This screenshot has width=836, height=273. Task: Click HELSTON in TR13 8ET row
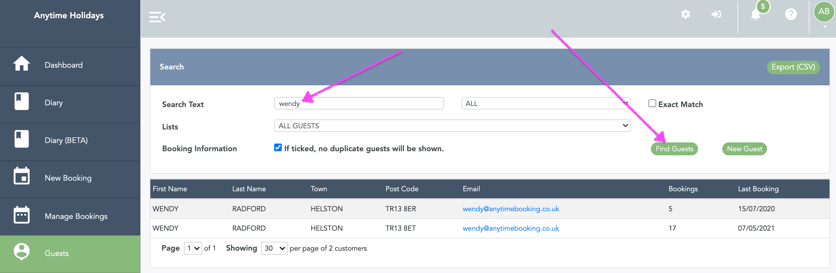[x=327, y=228]
